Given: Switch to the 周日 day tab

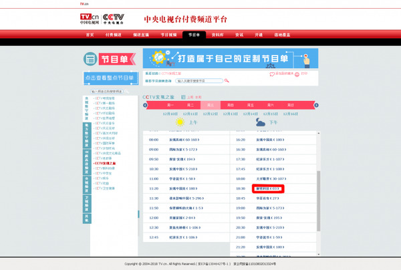Looking at the screenshot, I should click(x=291, y=105).
